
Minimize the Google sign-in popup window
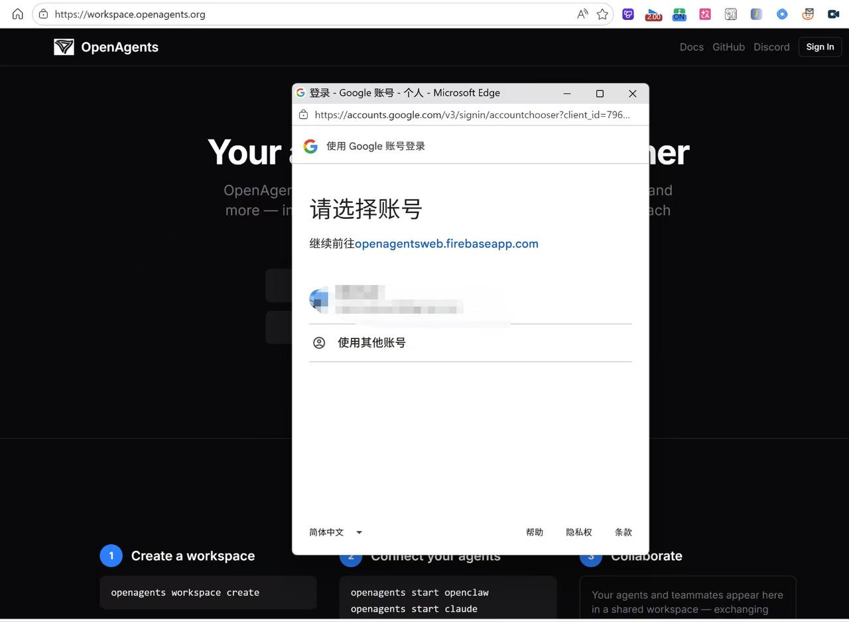[567, 93]
